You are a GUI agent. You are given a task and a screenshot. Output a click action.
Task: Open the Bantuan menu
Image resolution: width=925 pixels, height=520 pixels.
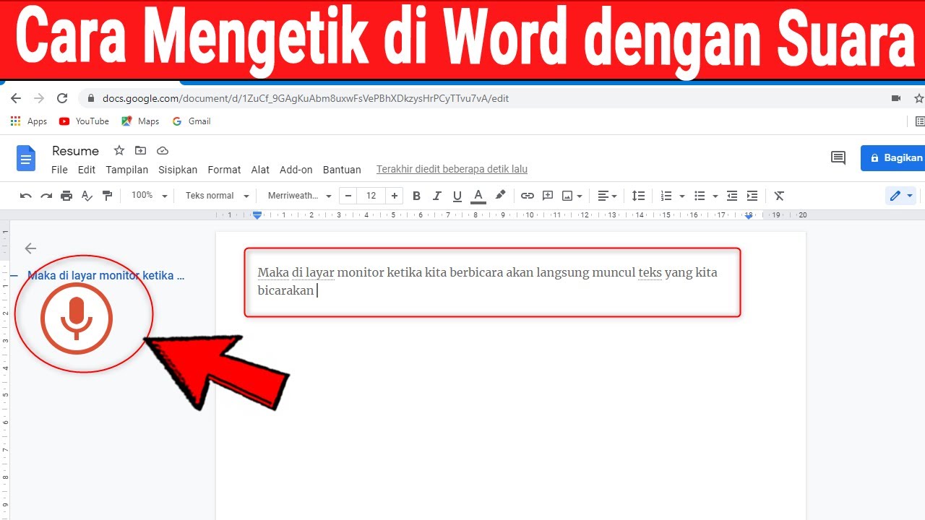tap(342, 170)
